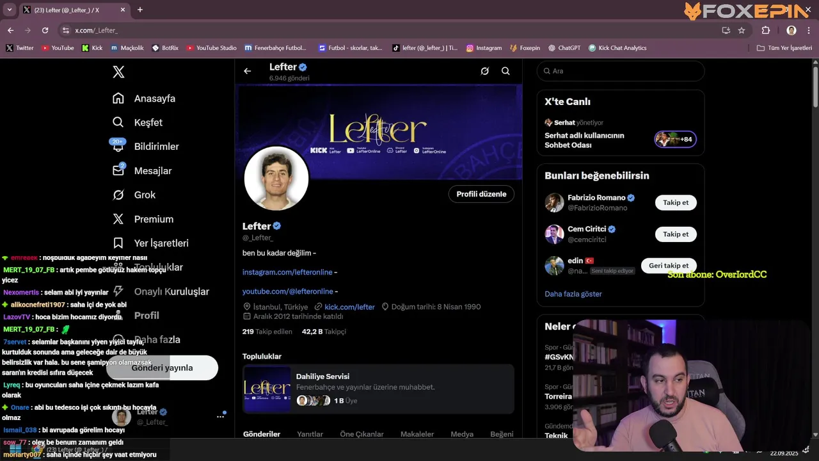
Task: Click search icon in profile header
Action: [x=505, y=71]
